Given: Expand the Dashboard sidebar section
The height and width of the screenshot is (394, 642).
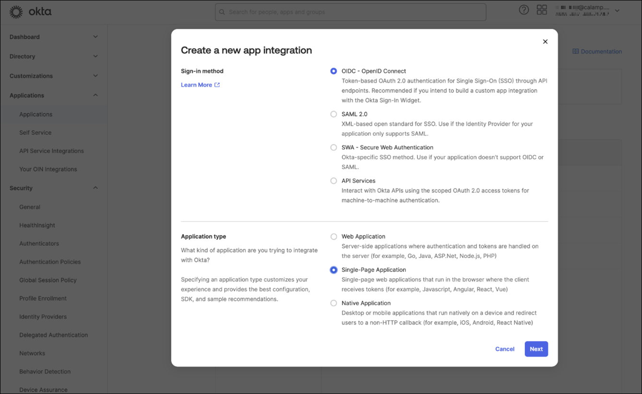Looking at the screenshot, I should tap(54, 37).
